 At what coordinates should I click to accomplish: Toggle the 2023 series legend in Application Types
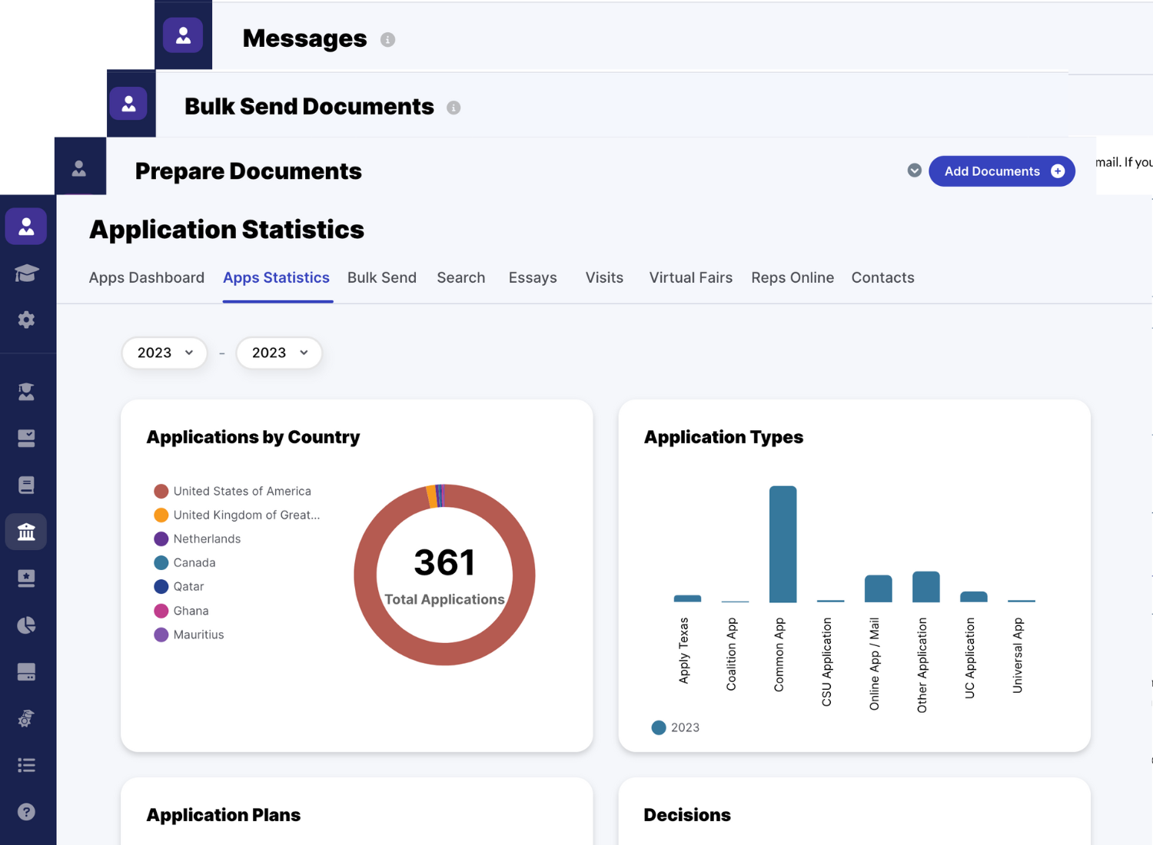(675, 727)
